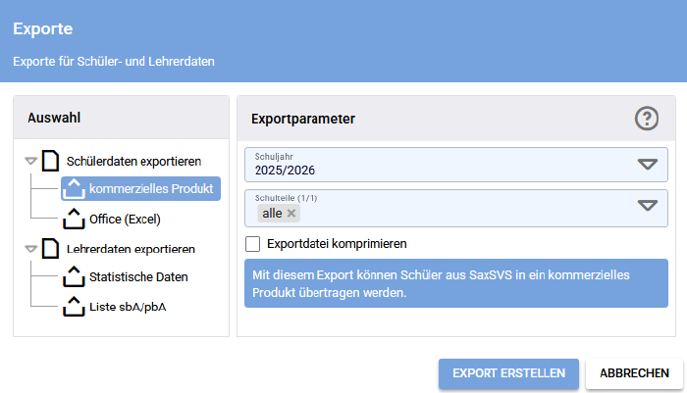Click the ABBRECHEN button
The height and width of the screenshot is (393, 687).
(x=634, y=373)
